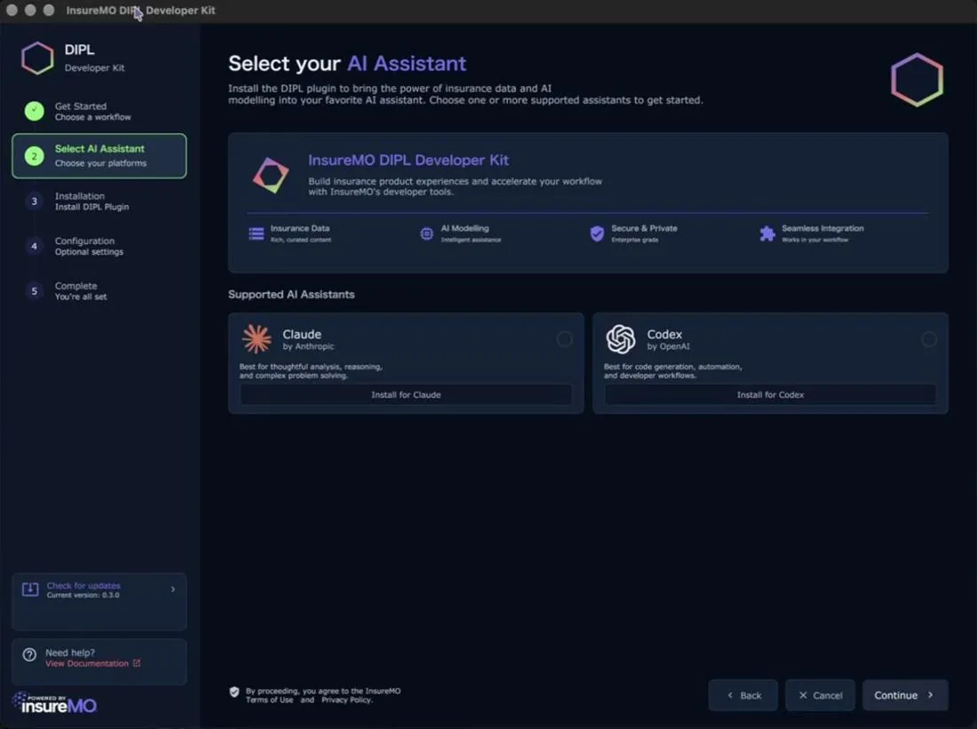
Task: Open the Terms of Use link
Action: (x=269, y=700)
